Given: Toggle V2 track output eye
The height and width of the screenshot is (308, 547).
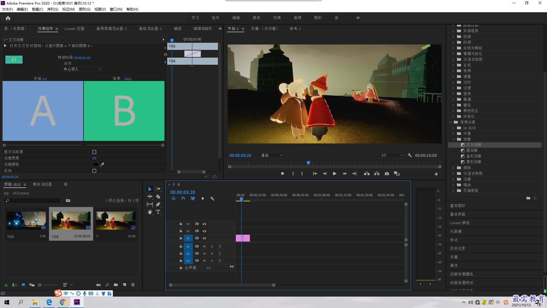Looking at the screenshot, I should [x=204, y=231].
